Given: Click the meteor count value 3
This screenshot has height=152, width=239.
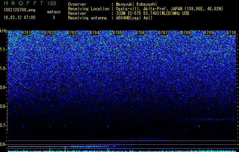Looking at the screenshot, I should 54,17.
